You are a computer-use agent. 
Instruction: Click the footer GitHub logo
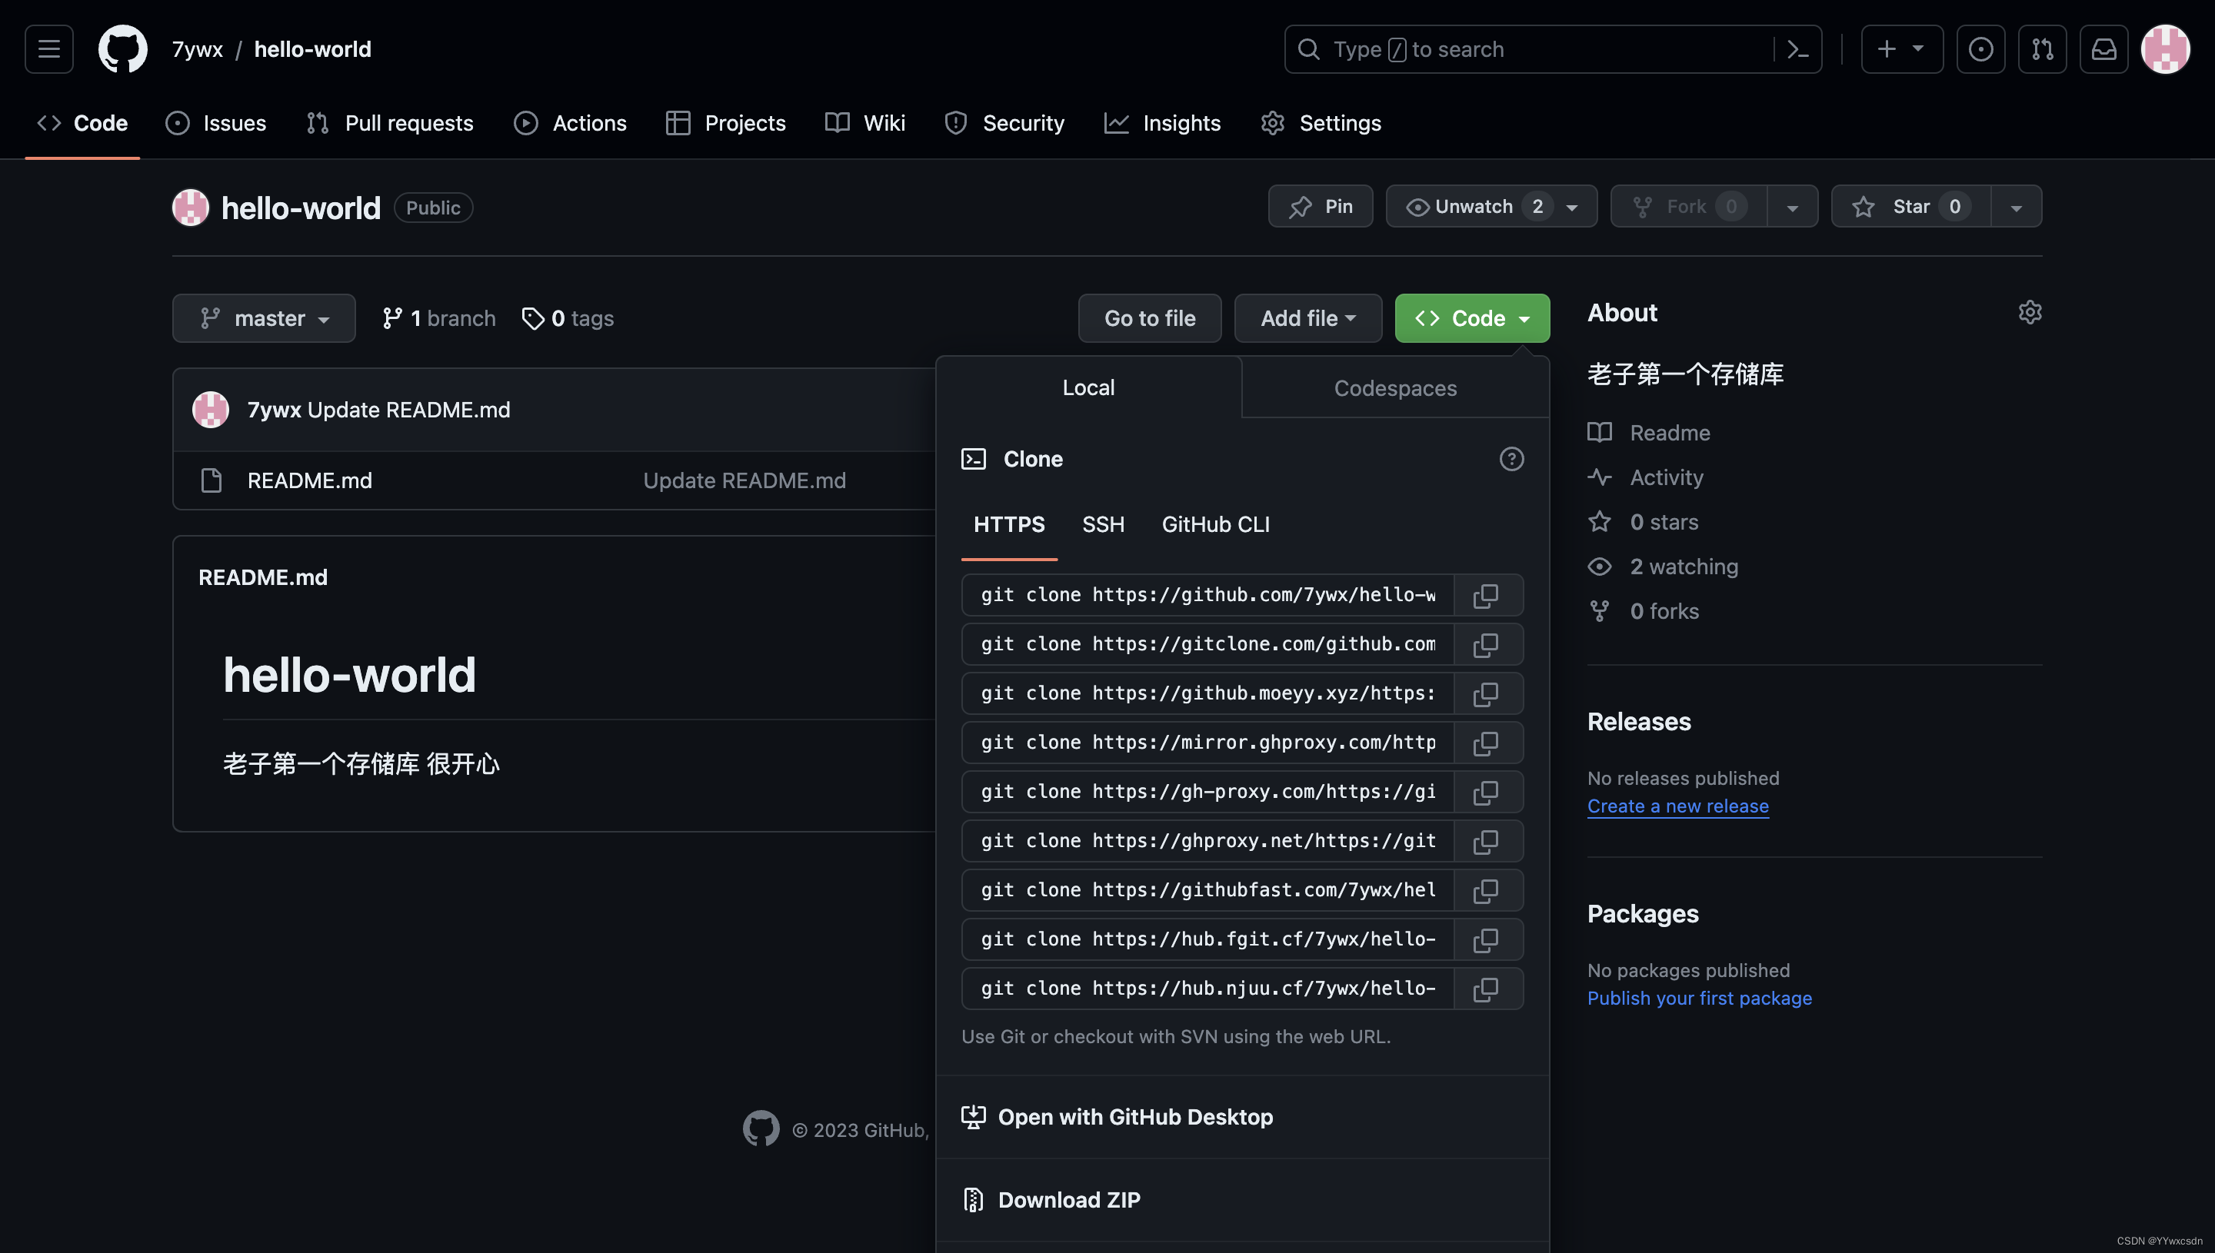(x=761, y=1128)
